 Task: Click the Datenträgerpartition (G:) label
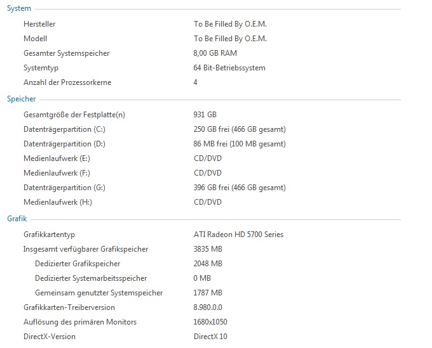click(64, 188)
